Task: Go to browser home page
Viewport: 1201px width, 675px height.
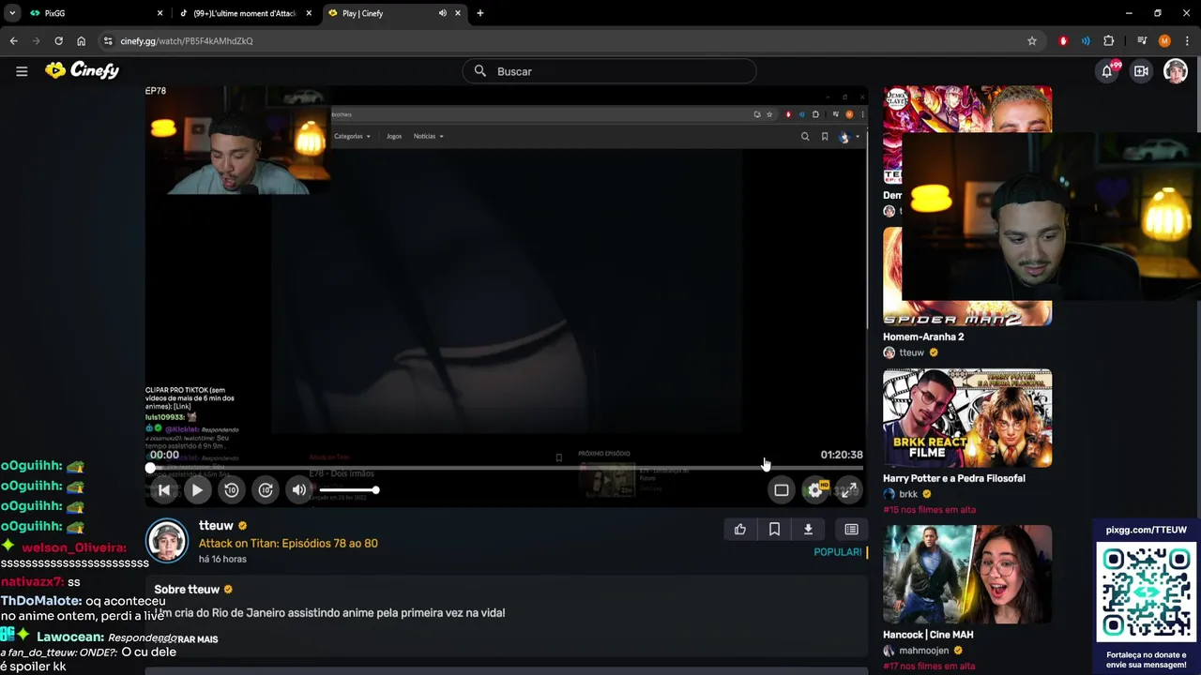Action: pos(81,41)
